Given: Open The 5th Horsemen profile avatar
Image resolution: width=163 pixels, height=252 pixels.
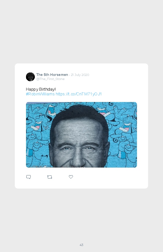Looking at the screenshot, I should pyautogui.click(x=30, y=77).
